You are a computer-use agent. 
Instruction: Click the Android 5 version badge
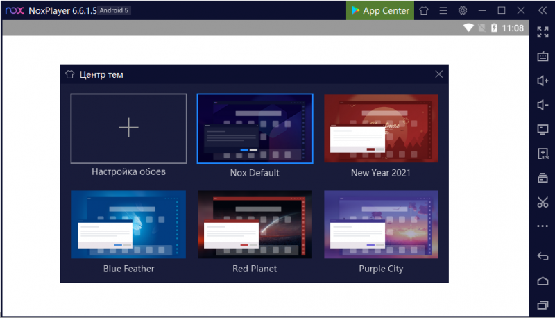114,10
